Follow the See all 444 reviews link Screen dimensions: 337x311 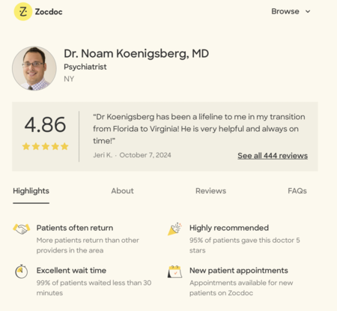point(273,156)
